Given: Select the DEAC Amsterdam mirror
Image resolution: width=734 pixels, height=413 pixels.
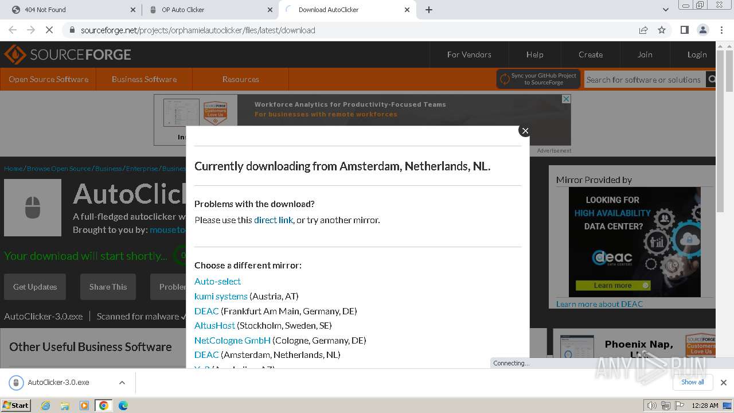Looking at the screenshot, I should pyautogui.click(x=206, y=354).
